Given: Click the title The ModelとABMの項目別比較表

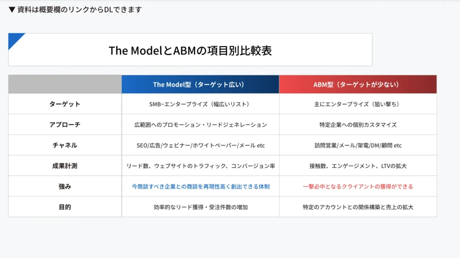Looking at the screenshot, I should 190,50.
